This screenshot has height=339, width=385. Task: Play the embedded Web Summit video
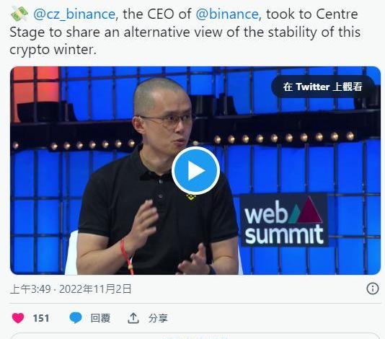tap(195, 171)
